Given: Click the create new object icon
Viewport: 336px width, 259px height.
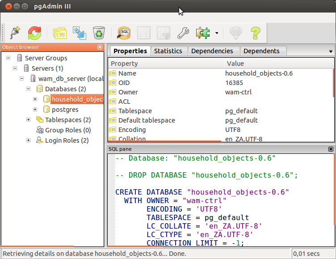Looking at the screenshot, I should coord(80,33).
